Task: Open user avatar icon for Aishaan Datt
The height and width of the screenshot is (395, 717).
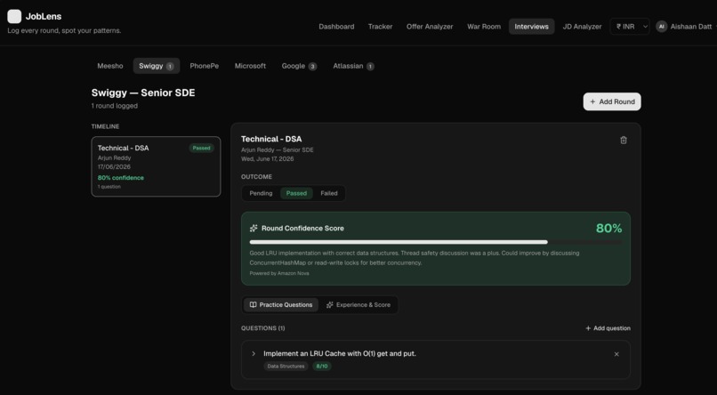Action: 661,27
